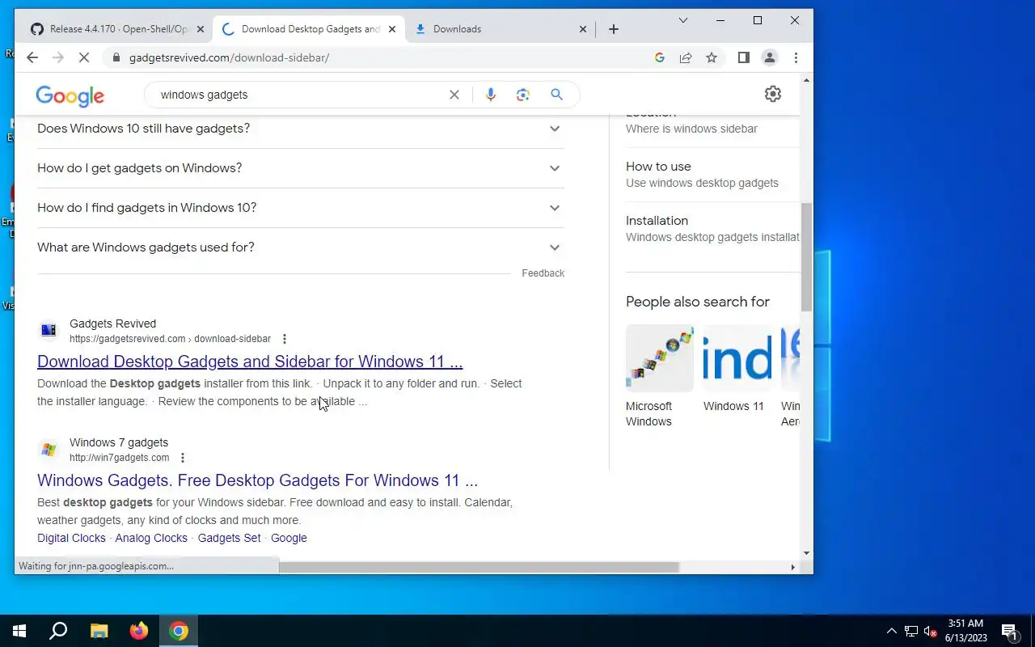The height and width of the screenshot is (647, 1035).
Task: Select "How to use" related topic
Action: pos(712,175)
